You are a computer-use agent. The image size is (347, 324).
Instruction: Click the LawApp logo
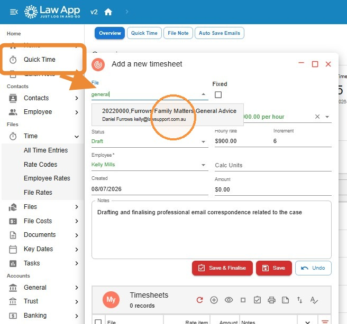[x=52, y=12]
